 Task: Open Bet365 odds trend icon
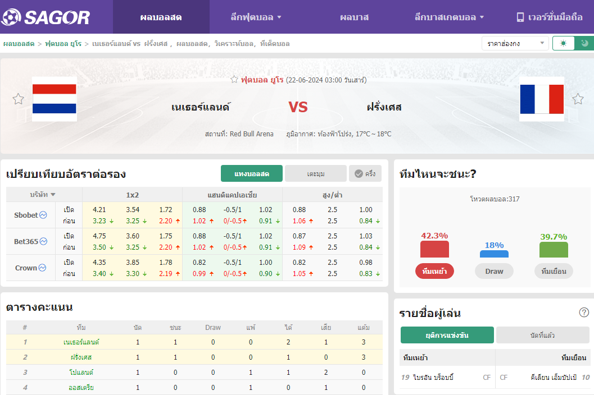[44, 241]
